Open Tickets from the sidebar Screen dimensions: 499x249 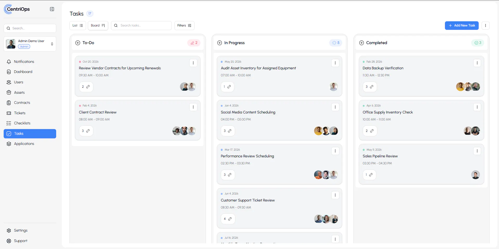[30, 113]
